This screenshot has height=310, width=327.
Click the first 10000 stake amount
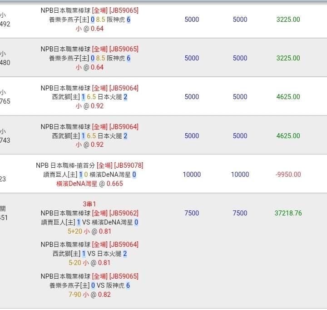[x=192, y=175]
